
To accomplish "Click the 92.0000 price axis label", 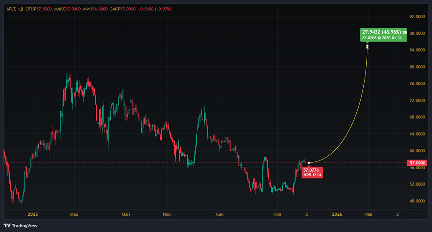I will 417,16.
